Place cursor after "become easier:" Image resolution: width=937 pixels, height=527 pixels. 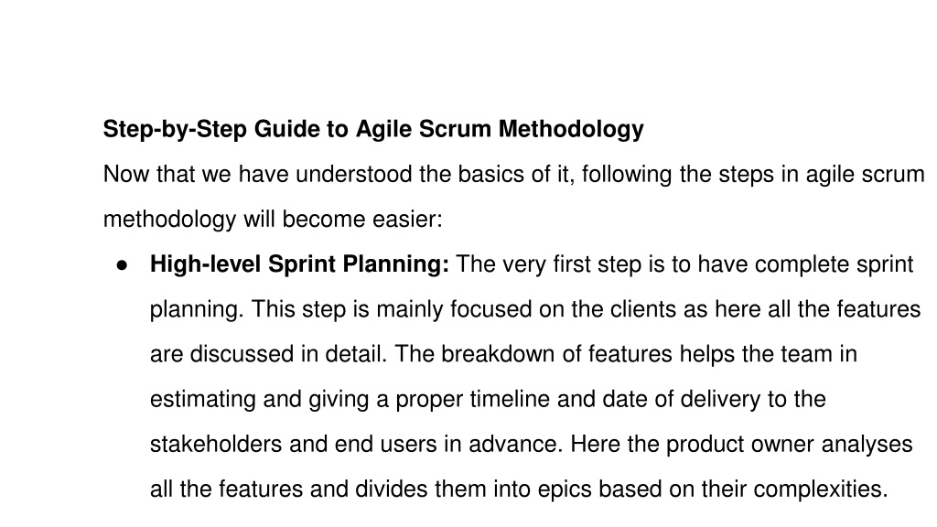click(x=444, y=220)
